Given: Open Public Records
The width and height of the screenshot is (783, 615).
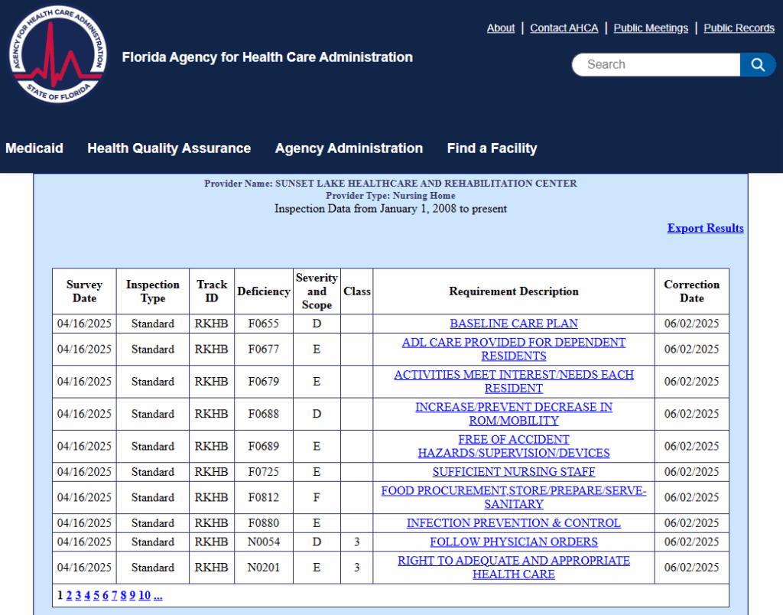Looking at the screenshot, I should 739,28.
